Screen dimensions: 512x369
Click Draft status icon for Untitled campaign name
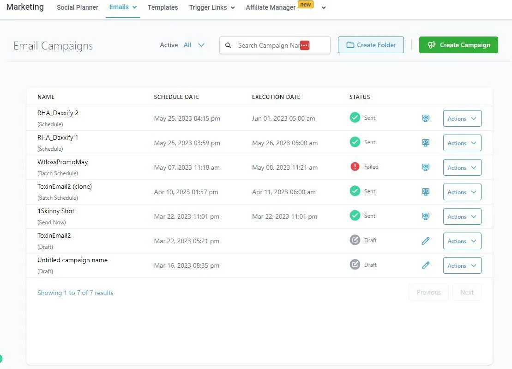coord(355,264)
